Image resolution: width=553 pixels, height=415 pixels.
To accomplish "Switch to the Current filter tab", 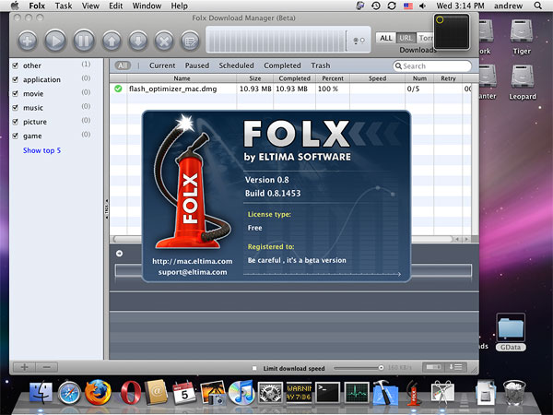I will 162,65.
